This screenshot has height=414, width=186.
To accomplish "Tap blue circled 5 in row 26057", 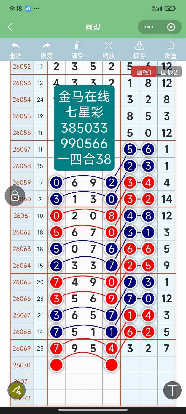I will click(x=130, y=150).
